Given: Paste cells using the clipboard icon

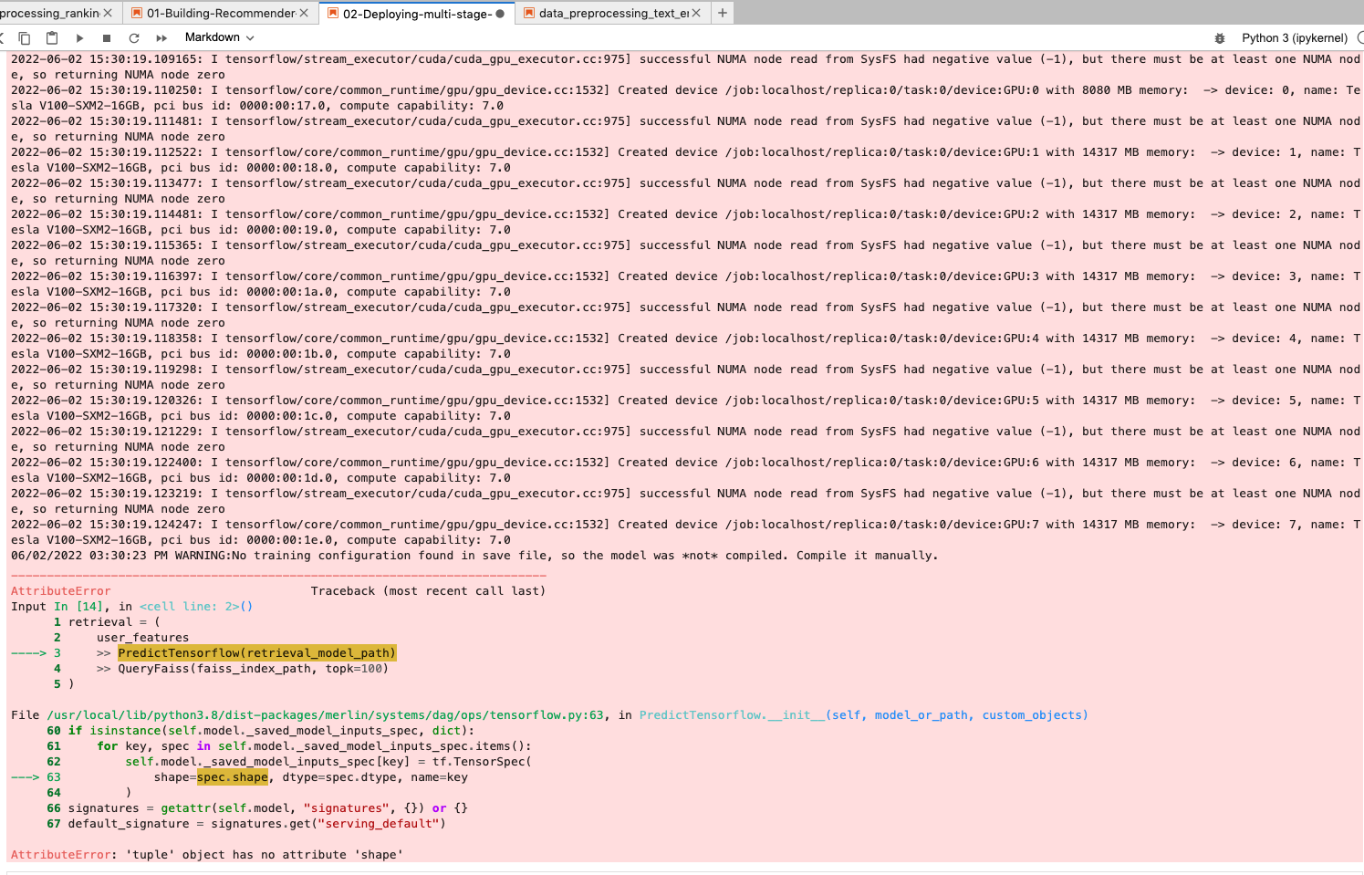Looking at the screenshot, I should [51, 37].
